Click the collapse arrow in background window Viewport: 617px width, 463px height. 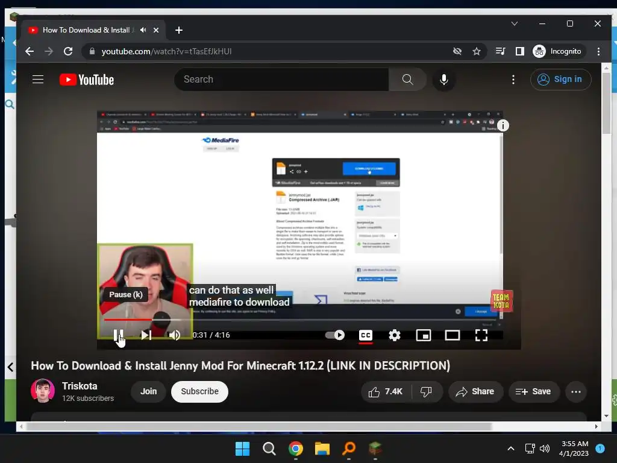[11, 367]
